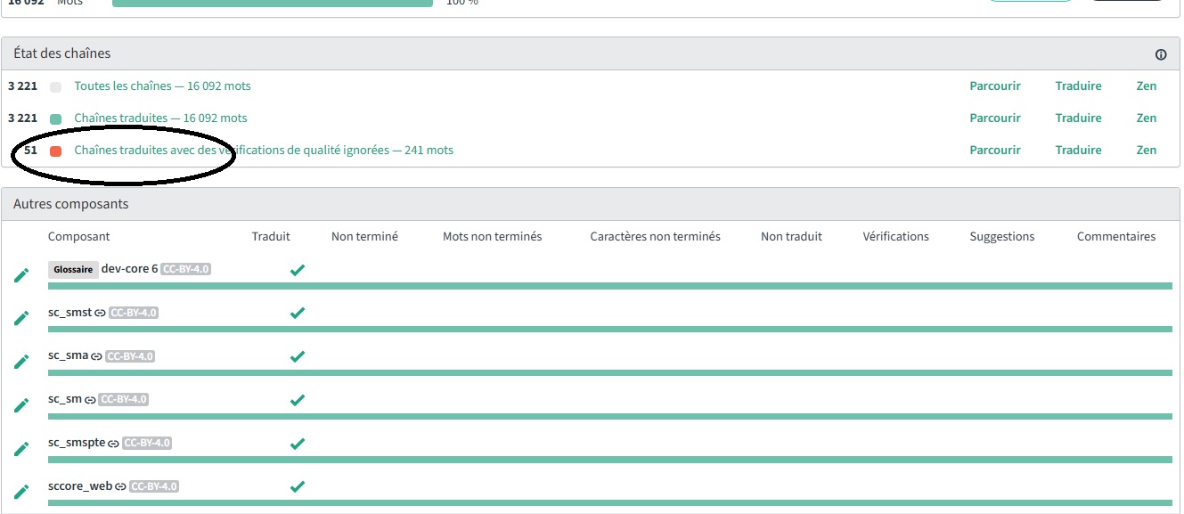Click the link icon next to sc_smst
The image size is (1184, 514).
(100, 313)
